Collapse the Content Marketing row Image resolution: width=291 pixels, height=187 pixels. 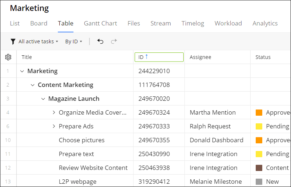tap(32, 85)
